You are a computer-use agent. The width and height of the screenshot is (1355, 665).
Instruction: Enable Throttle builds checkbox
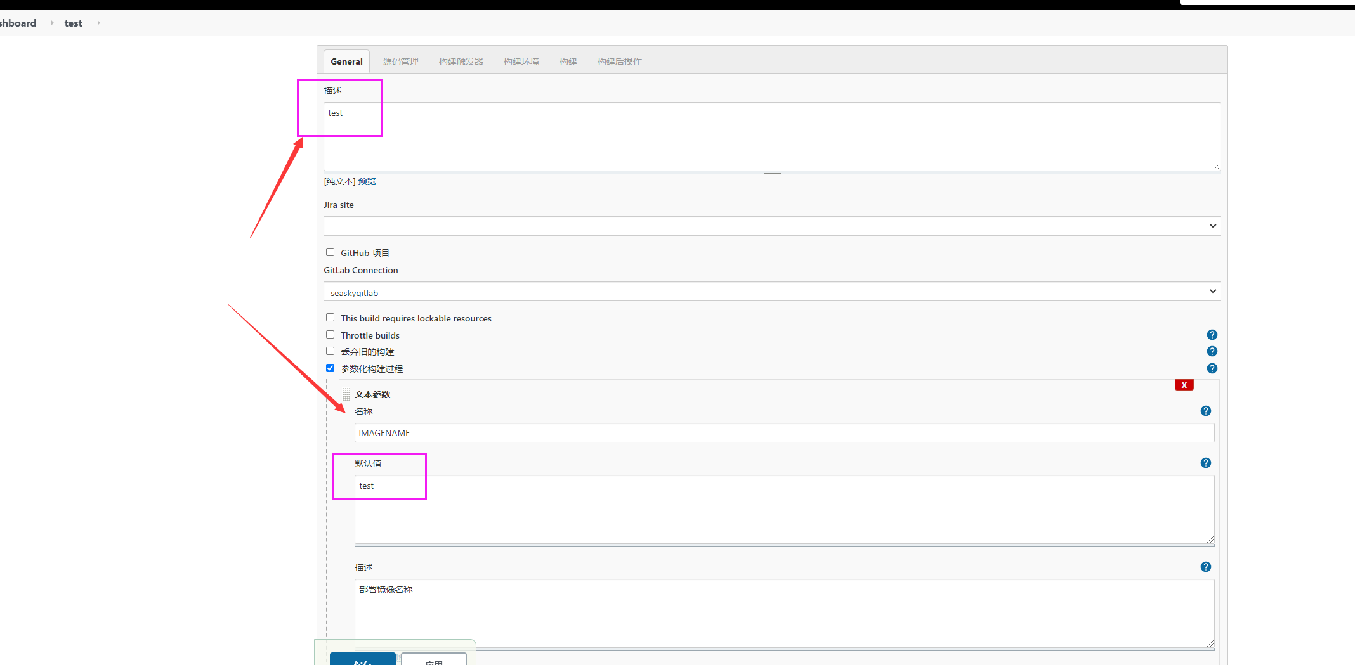tap(330, 335)
